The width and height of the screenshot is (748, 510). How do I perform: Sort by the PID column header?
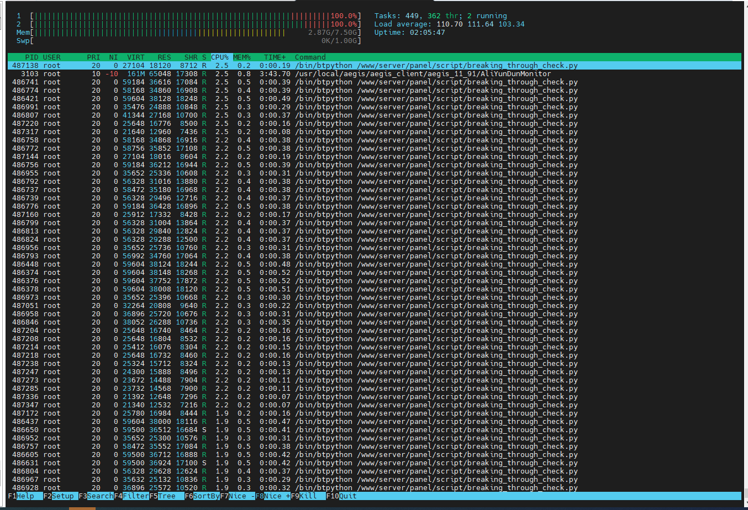pos(32,57)
